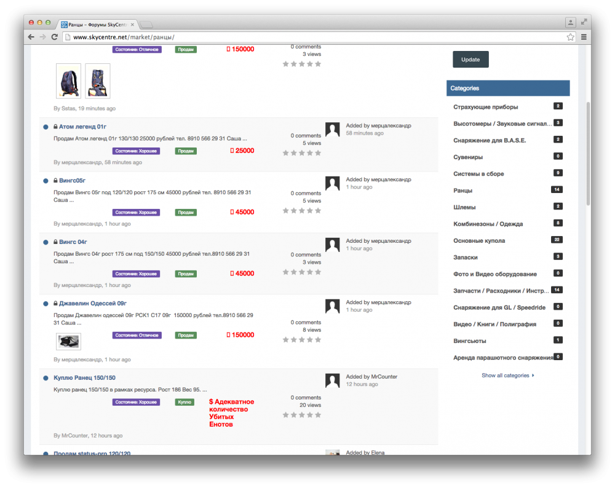The image size is (615, 488).
Task: Click Состояние: Отличное tag on Джавелин listing
Action: click(137, 335)
